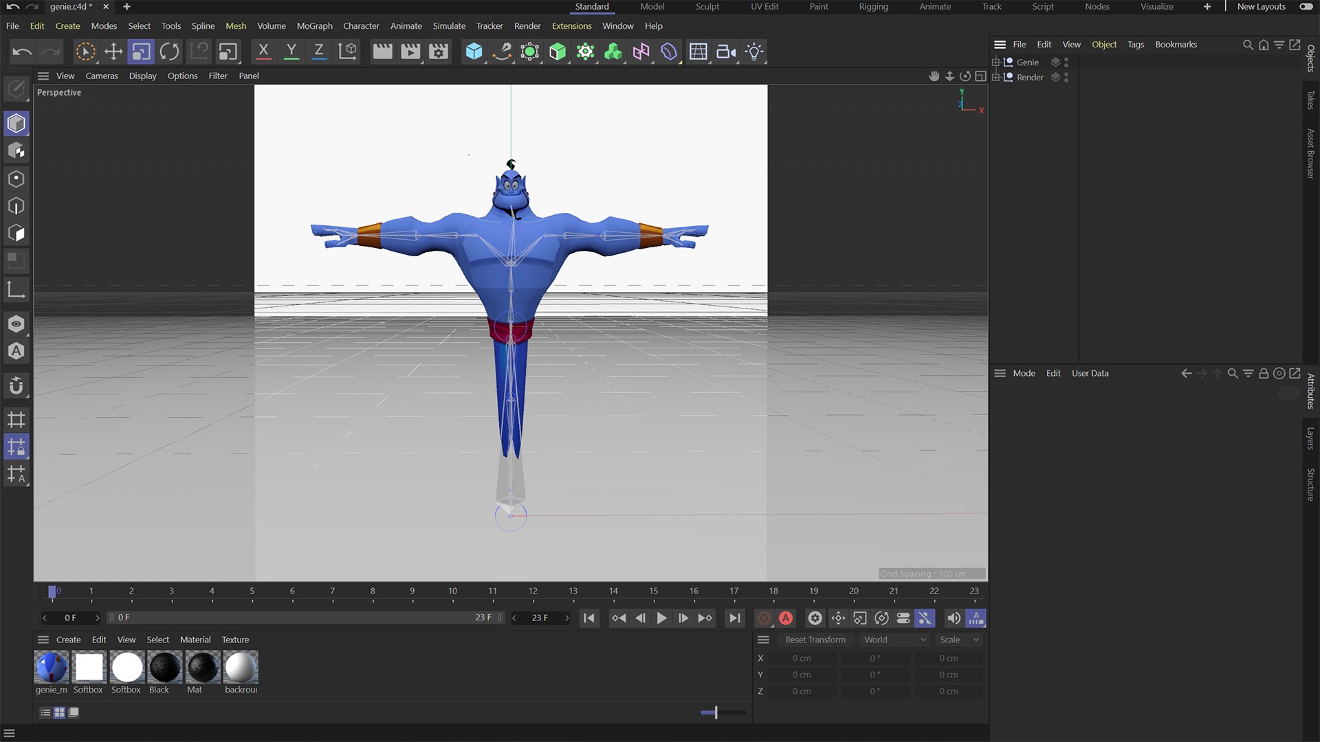
Task: Open the Scale dropdown in coordinates
Action: coord(959,640)
